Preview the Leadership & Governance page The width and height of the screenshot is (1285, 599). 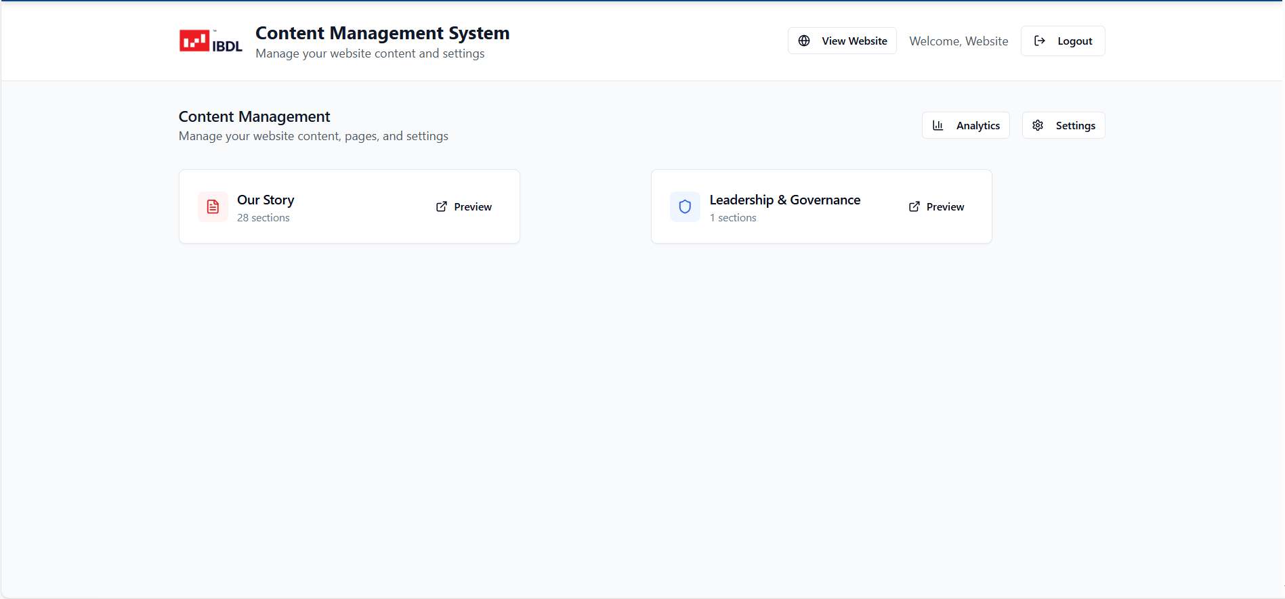936,206
